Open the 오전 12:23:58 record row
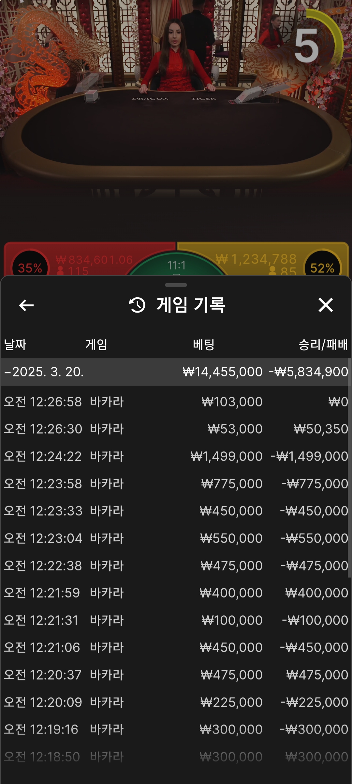Screen dimensions: 352x784 tap(176, 484)
